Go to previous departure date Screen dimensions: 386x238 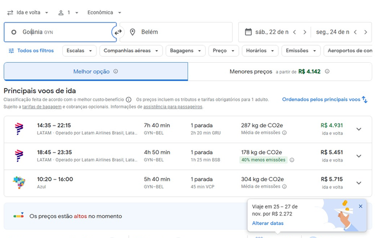[294, 32]
